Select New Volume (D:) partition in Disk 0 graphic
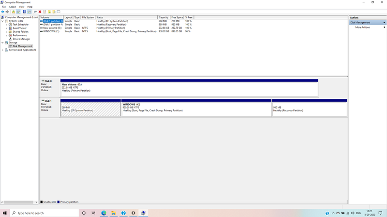 (189, 89)
